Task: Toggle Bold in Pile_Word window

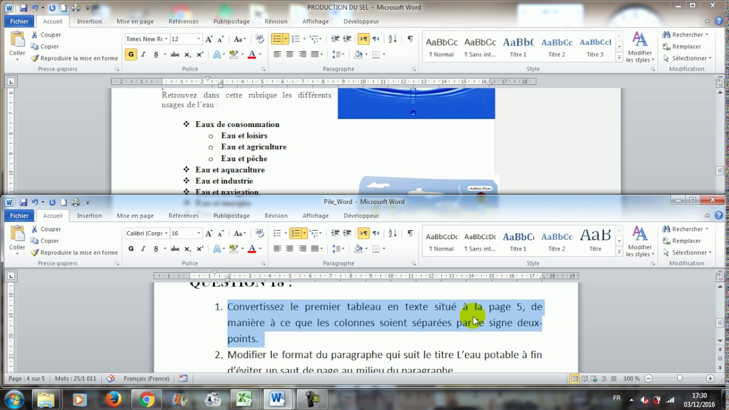Action: (131, 249)
